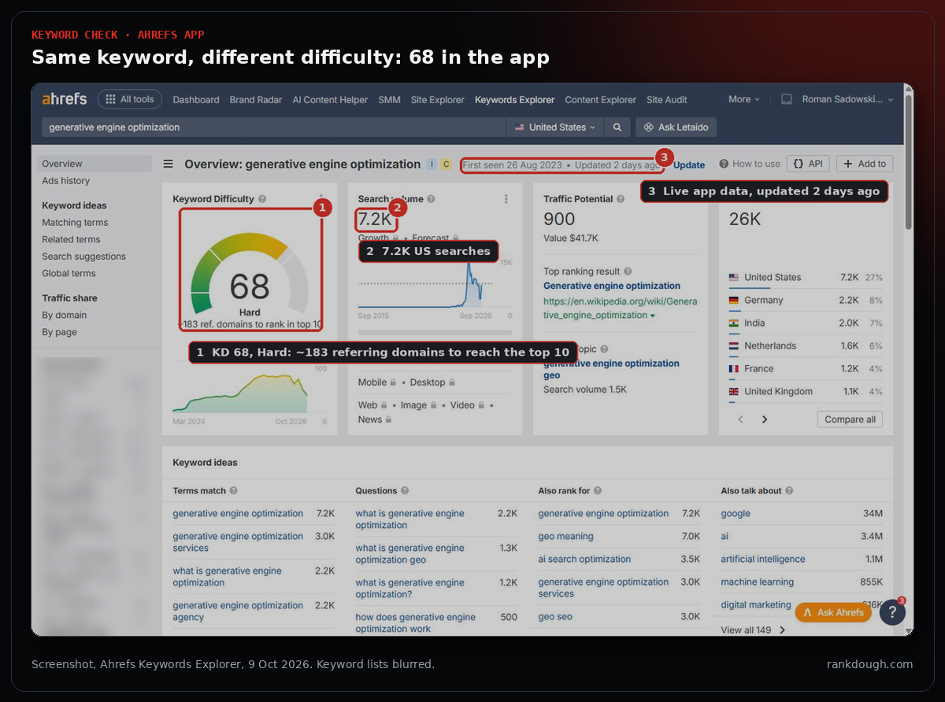
Task: Click the Update link
Action: tap(689, 164)
